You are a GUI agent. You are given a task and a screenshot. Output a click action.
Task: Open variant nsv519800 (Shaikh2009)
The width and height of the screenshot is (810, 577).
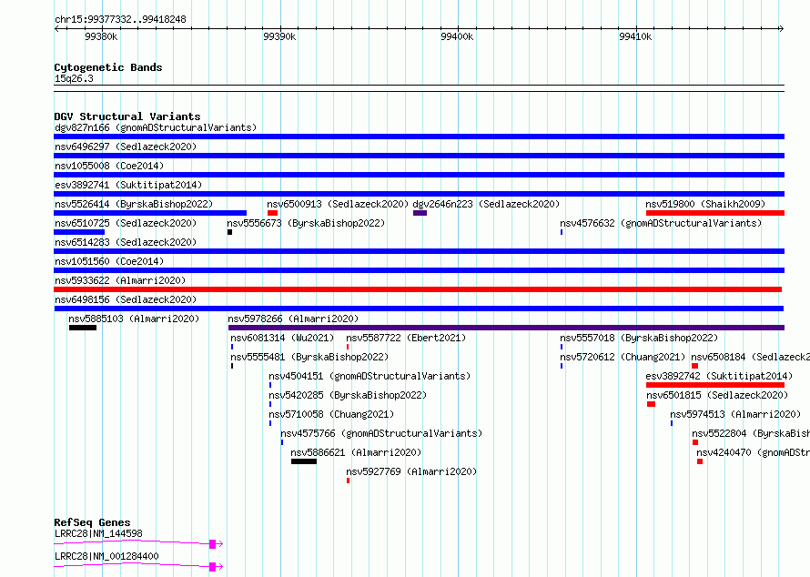(x=705, y=204)
